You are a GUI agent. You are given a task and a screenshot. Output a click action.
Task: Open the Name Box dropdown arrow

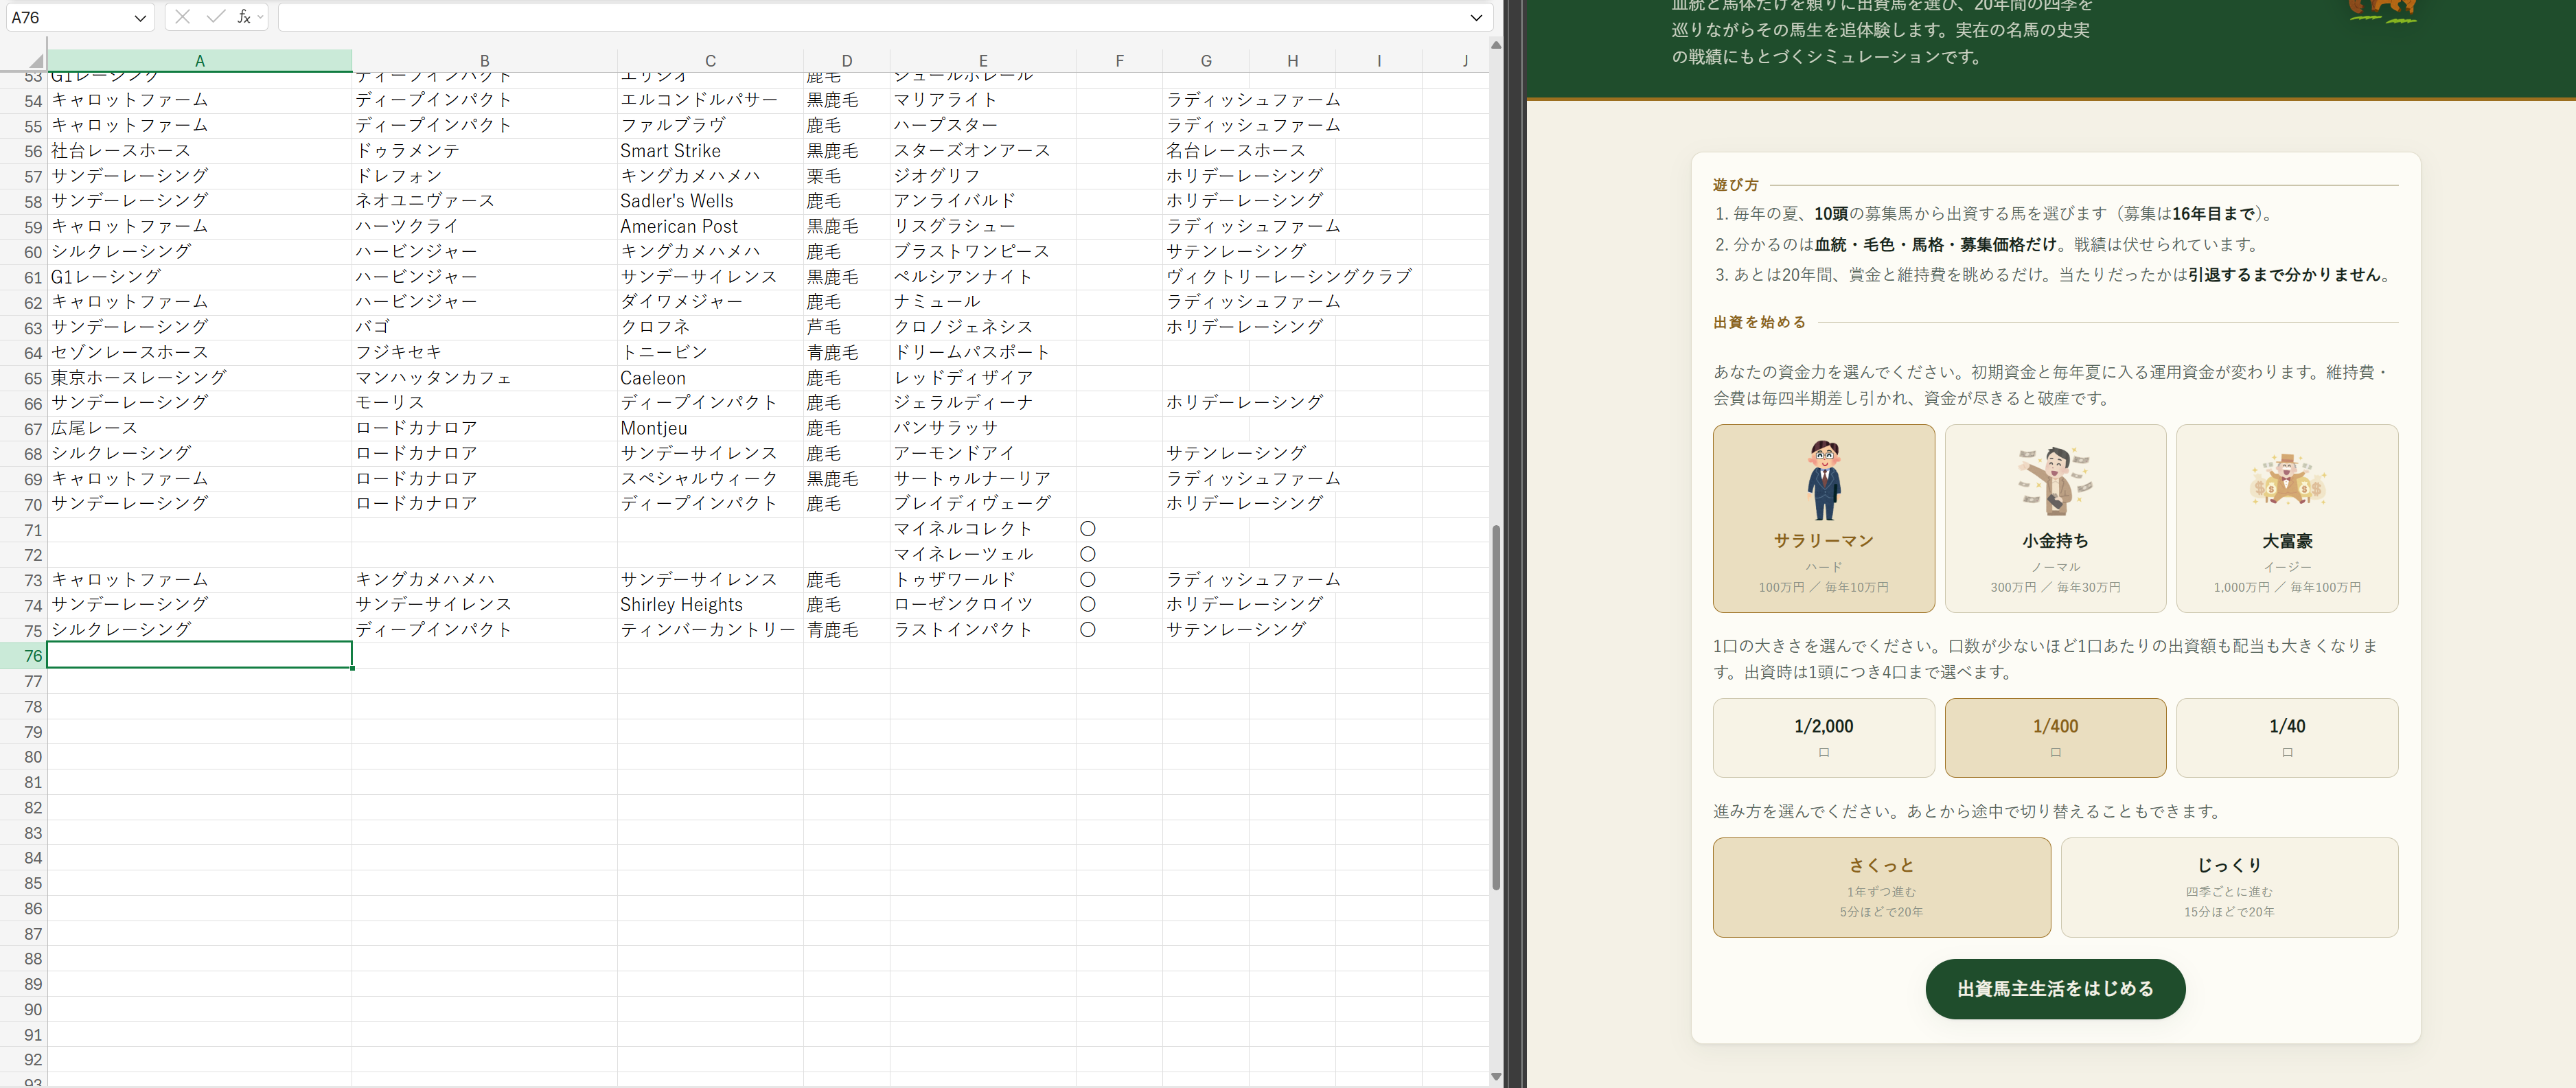click(140, 18)
